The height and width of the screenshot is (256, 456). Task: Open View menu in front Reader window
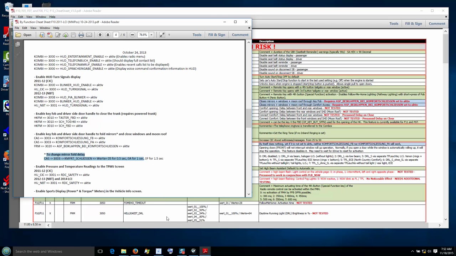(33, 28)
